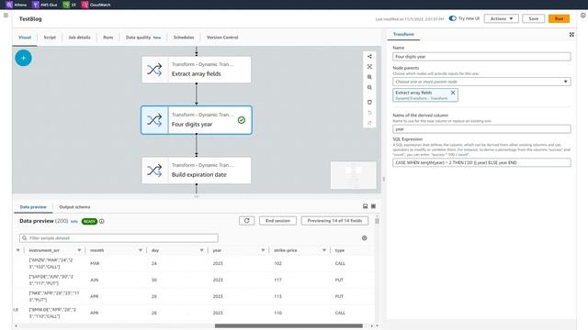Open month column sort dropdown

[141, 250]
